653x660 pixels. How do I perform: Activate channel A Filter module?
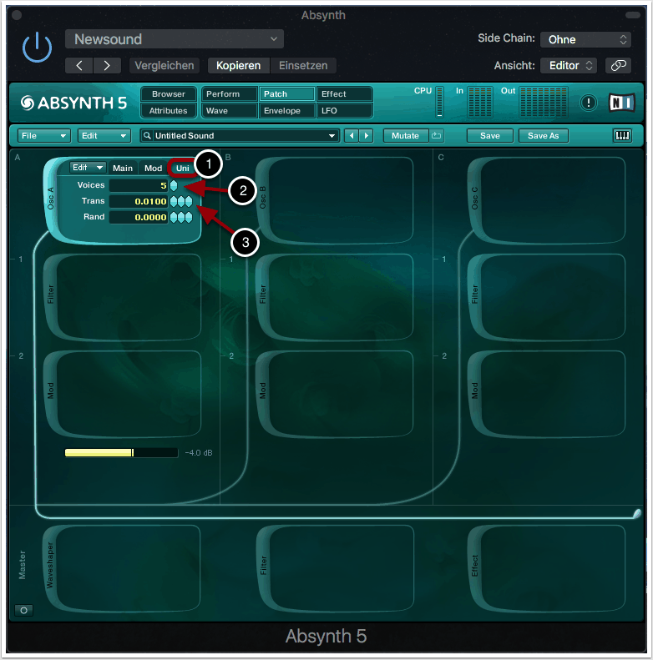(x=122, y=297)
